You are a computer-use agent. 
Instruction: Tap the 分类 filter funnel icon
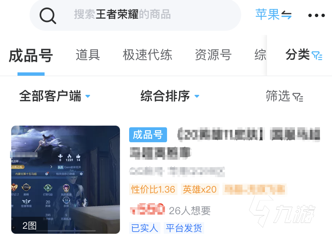coord(317,56)
